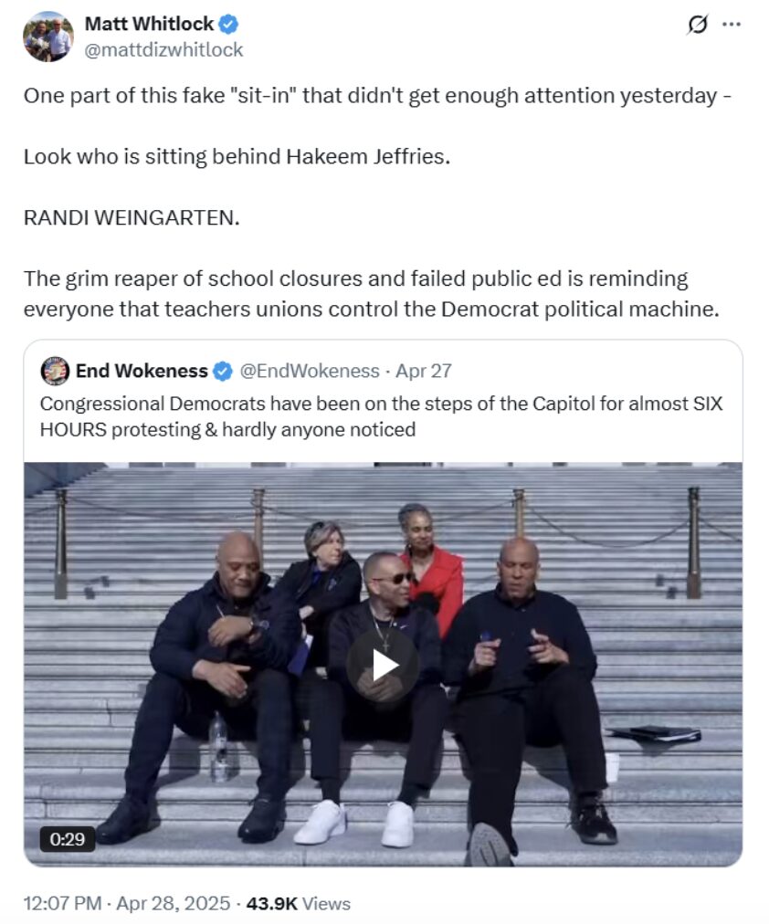View the 43.9K Views count

(298, 903)
